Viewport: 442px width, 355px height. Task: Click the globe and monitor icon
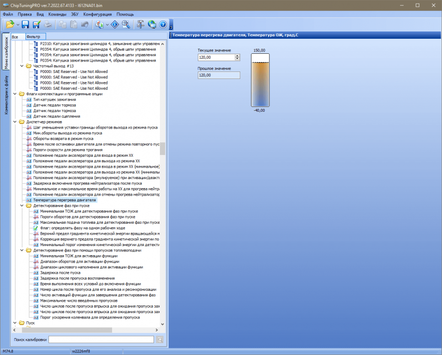click(x=152, y=24)
